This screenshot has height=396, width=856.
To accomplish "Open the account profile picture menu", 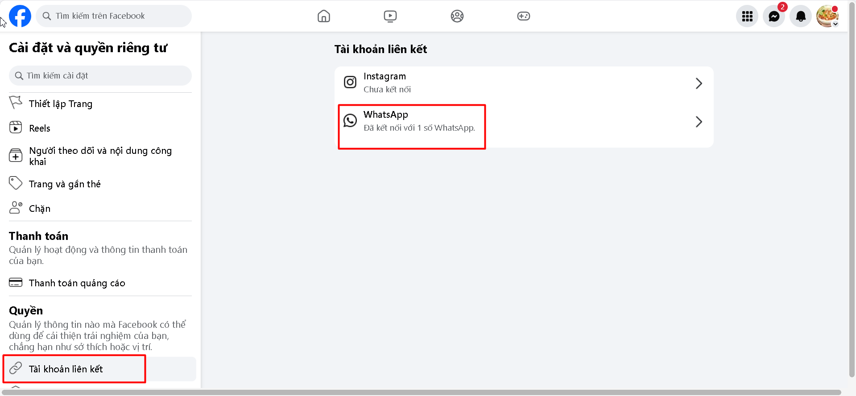I will pyautogui.click(x=827, y=16).
